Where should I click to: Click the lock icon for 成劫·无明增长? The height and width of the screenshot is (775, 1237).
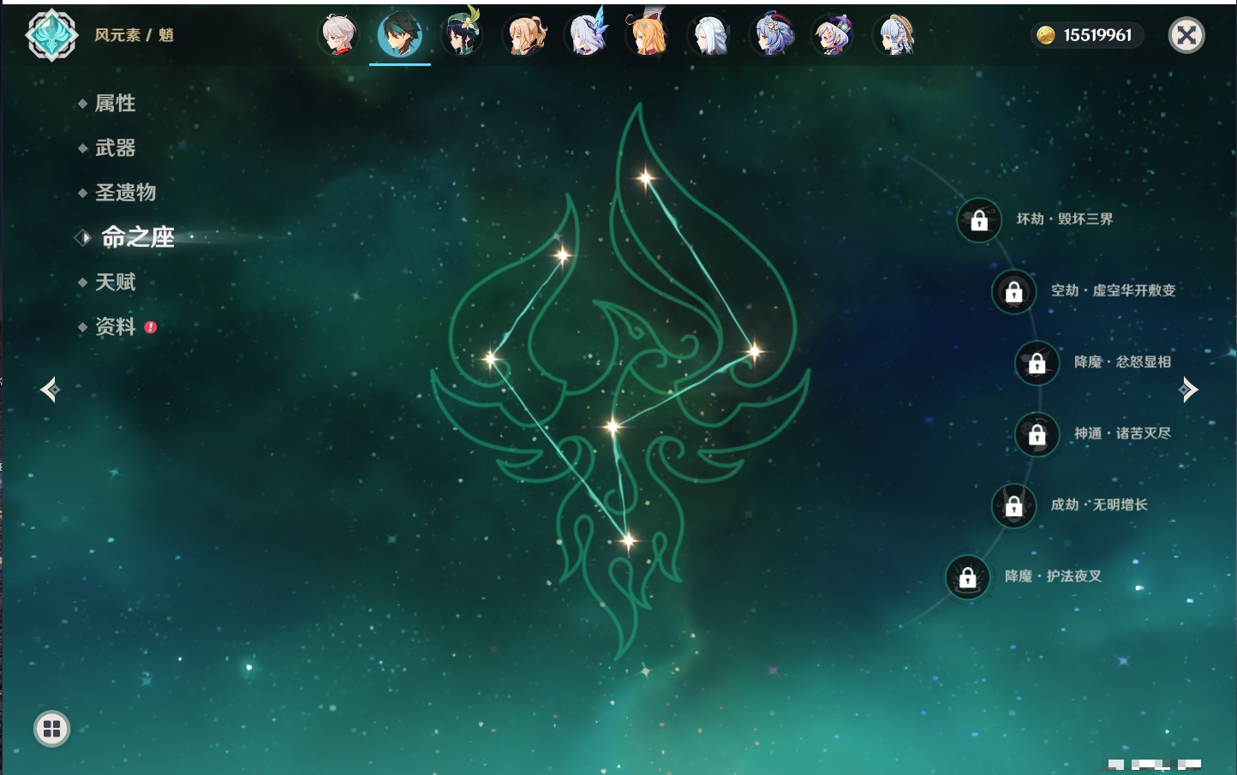point(1013,505)
